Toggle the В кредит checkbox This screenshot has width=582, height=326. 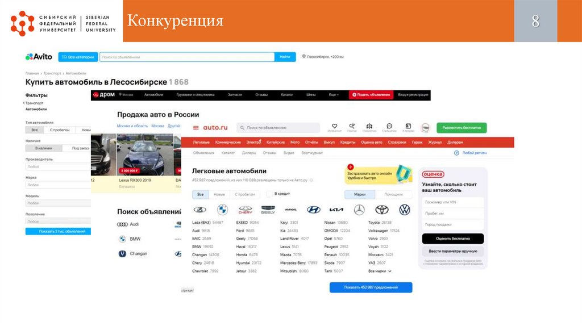pyautogui.click(x=269, y=194)
